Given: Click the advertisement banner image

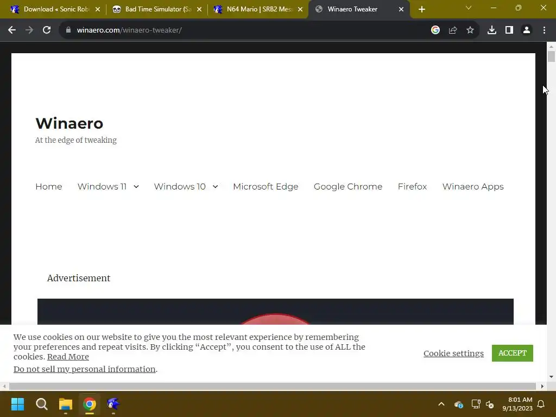Looking at the screenshot, I should coord(275,312).
